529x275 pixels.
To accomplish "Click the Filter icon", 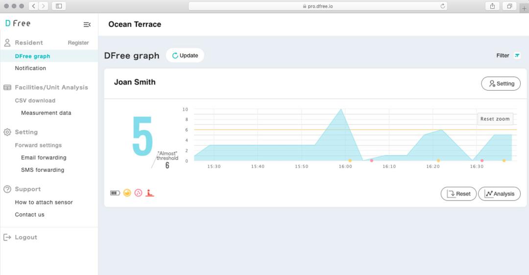I will pos(517,56).
